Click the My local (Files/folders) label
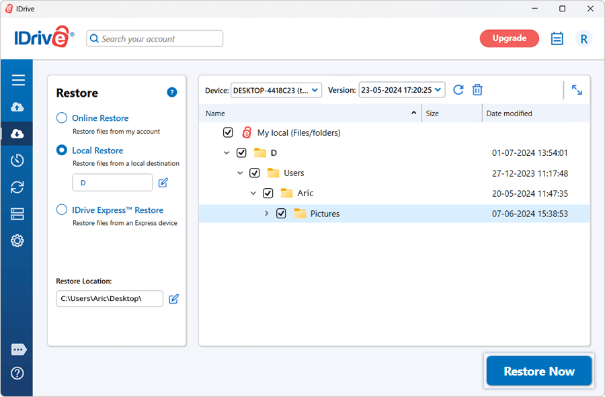Screen dimensions: 605x397 click(x=299, y=133)
